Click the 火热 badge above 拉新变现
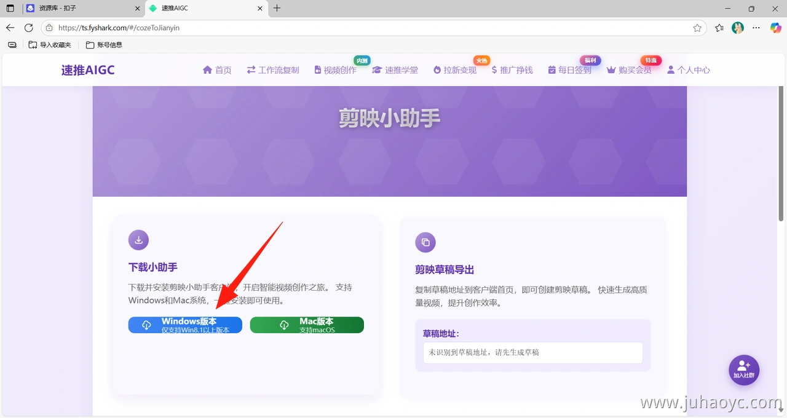Screen dimensions: 787x418 tap(482, 60)
